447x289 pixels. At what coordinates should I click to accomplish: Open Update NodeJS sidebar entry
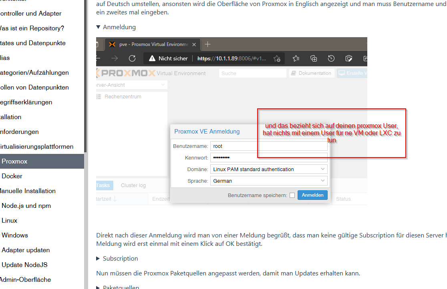[x=24, y=265]
